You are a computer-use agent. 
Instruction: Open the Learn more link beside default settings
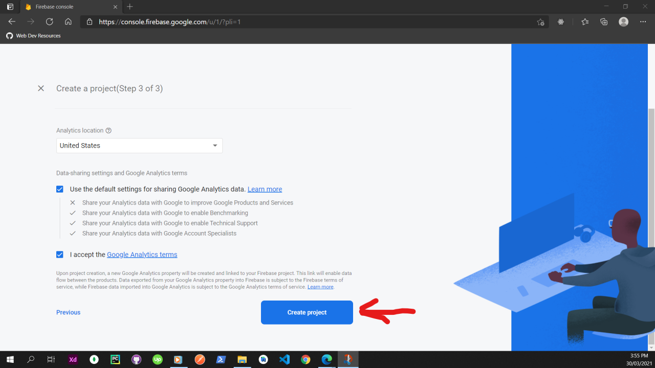coord(265,189)
